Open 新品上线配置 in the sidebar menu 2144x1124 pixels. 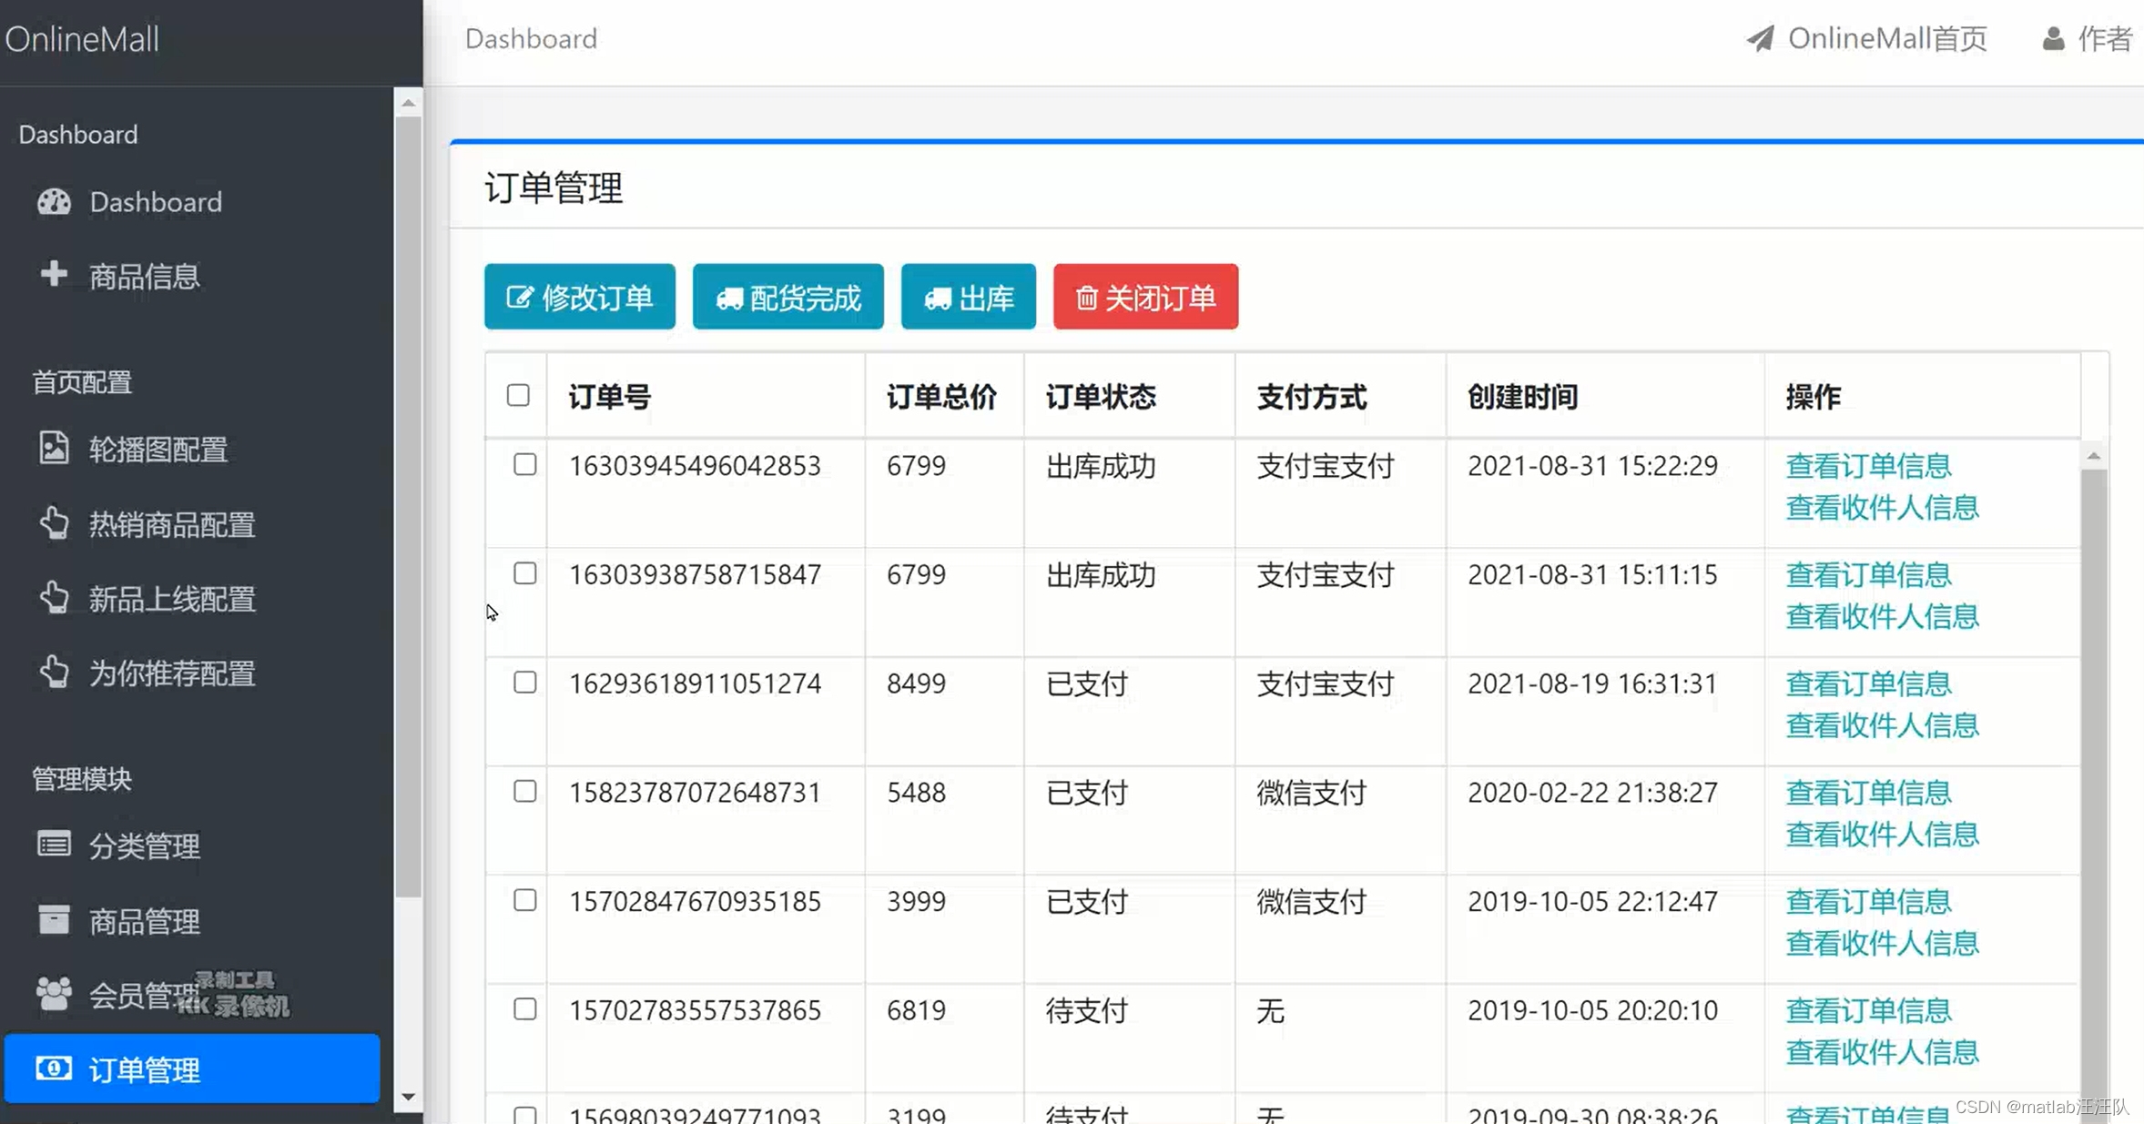coord(171,599)
